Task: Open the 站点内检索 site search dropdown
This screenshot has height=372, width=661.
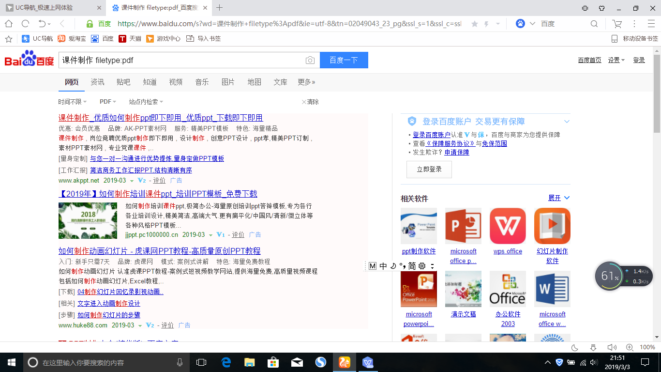Action: tap(146, 102)
